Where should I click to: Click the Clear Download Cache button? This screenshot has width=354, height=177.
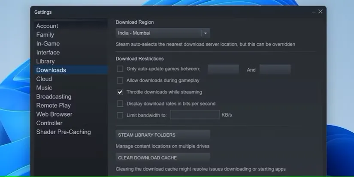click(x=163, y=158)
